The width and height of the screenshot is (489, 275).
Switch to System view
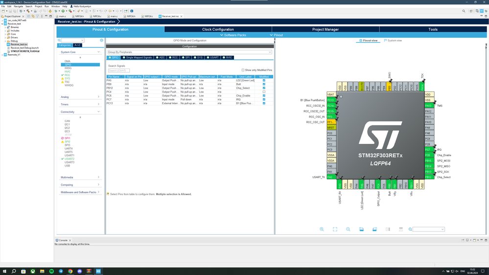(393, 41)
